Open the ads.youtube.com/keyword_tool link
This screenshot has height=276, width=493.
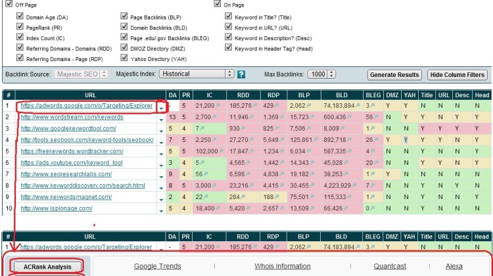coord(72,163)
